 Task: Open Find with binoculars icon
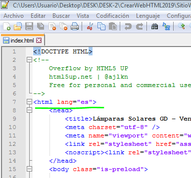pos(154,26)
